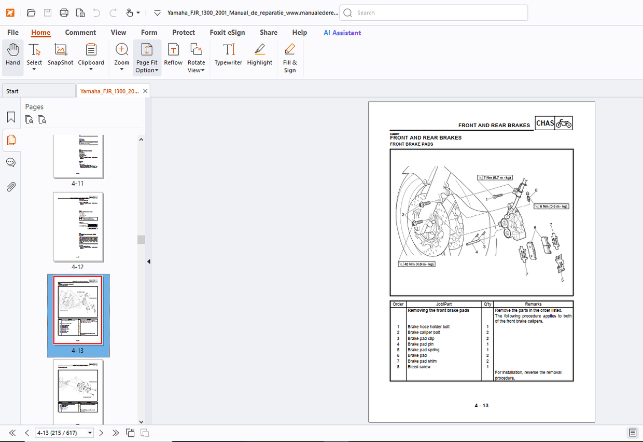Choose the Highlight tool
This screenshot has height=442, width=643.
259,54
